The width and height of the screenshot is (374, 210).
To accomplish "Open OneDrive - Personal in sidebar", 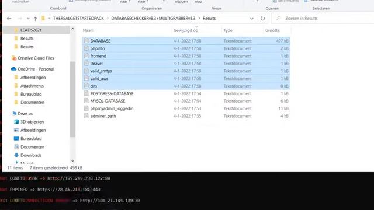I will coord(36,69).
